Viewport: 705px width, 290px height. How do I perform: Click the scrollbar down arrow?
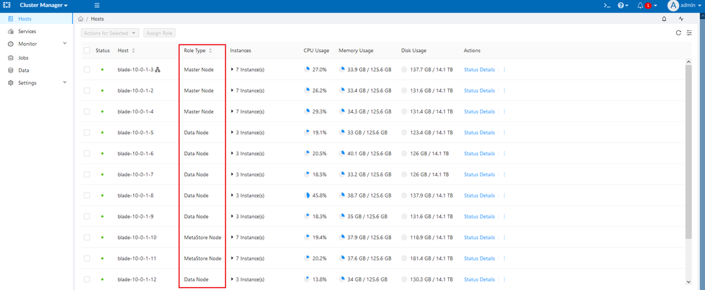688,282
